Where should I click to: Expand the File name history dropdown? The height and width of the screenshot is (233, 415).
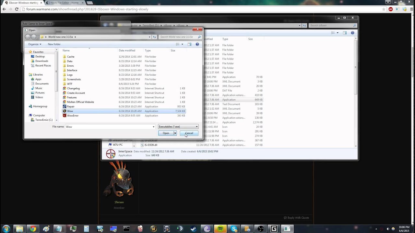click(154, 127)
